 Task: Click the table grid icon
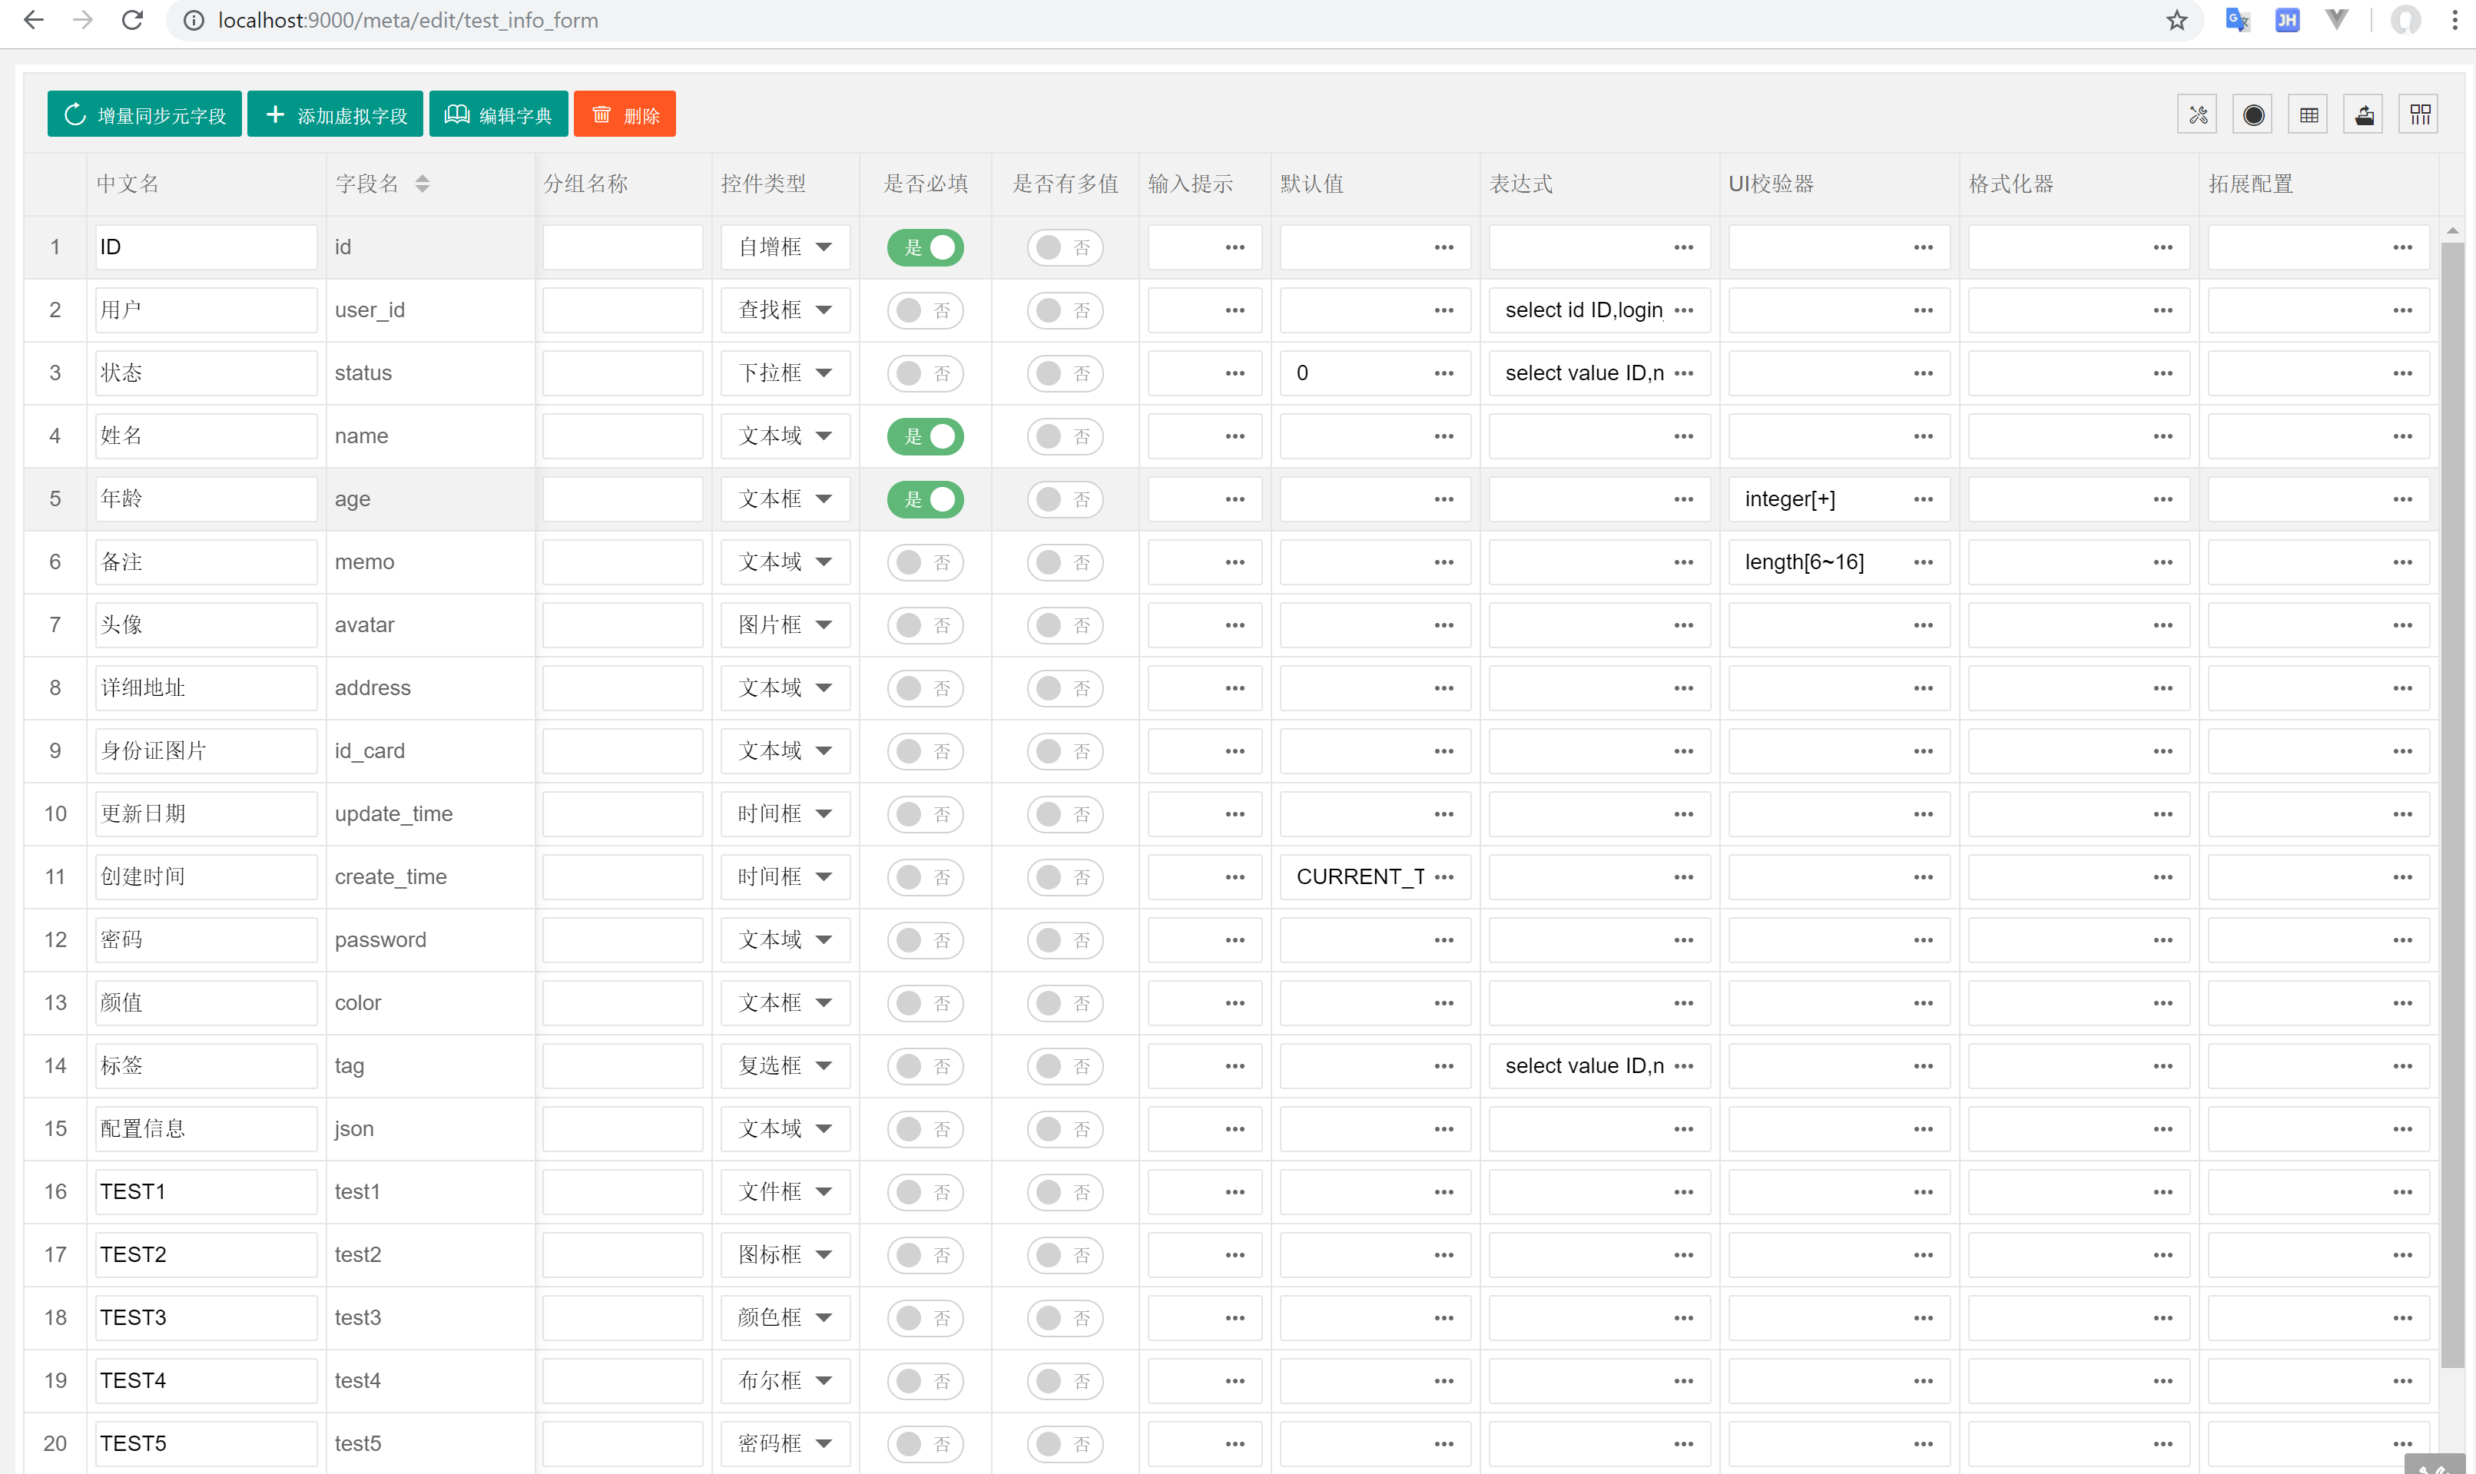2309,115
